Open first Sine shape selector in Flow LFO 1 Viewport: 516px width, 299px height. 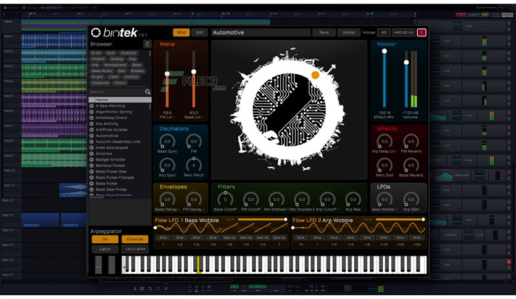[x=163, y=237]
